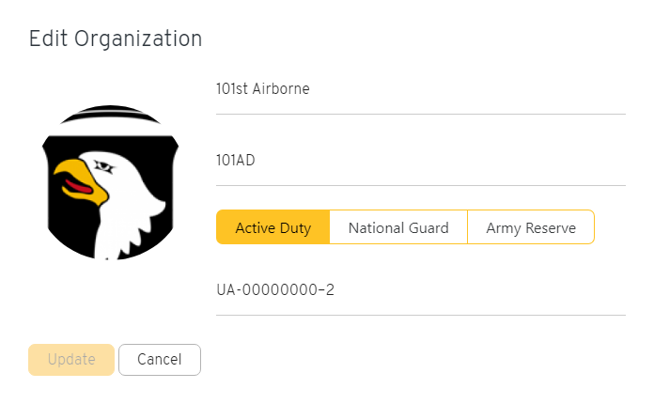Click the eagle's eye in the insignia

click(x=103, y=166)
